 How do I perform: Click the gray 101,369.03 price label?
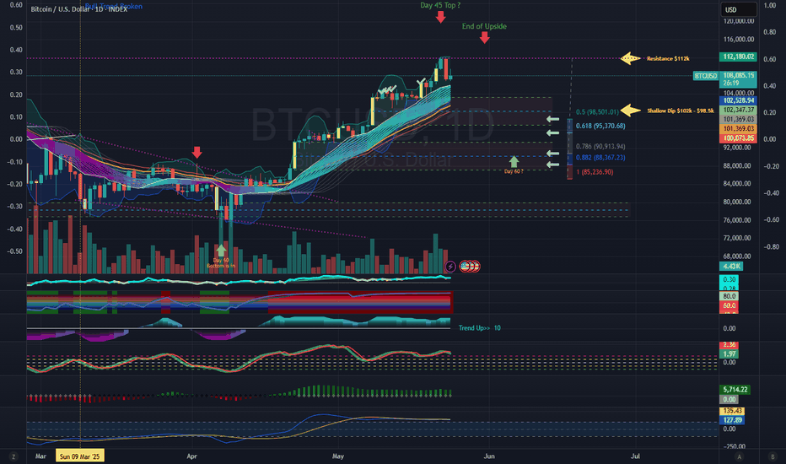(738, 120)
